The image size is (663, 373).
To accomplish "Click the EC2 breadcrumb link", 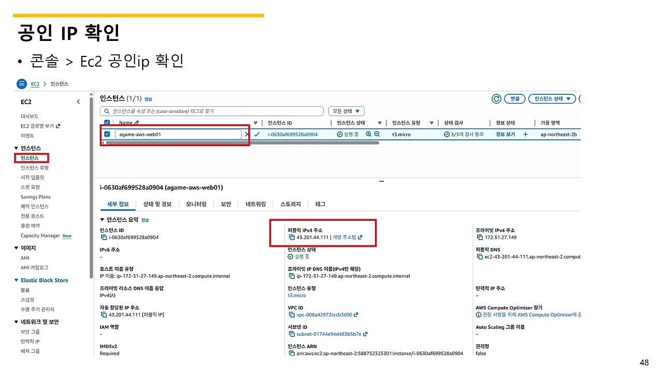I will (x=35, y=84).
